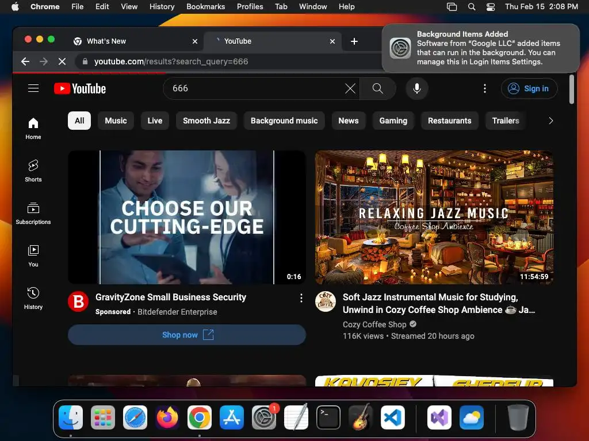589x441 pixels.
Task: Click the address bar URL
Action: tap(171, 61)
